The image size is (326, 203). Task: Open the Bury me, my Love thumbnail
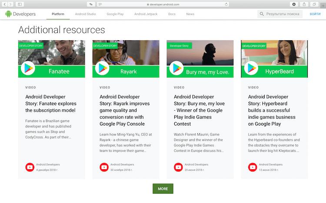click(x=200, y=59)
